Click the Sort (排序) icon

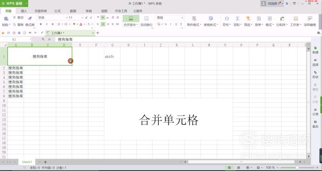pyautogui.click(x=259, y=19)
